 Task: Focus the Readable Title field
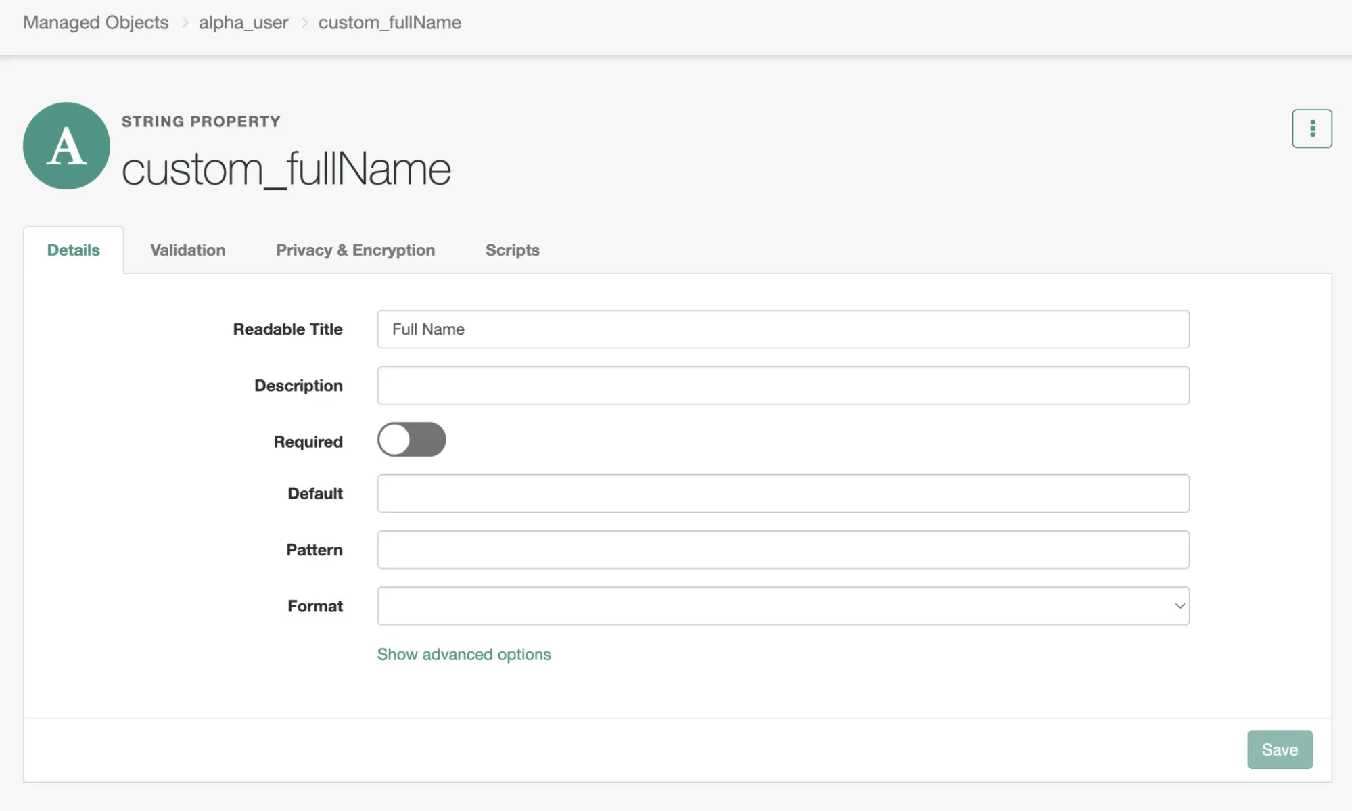click(783, 329)
